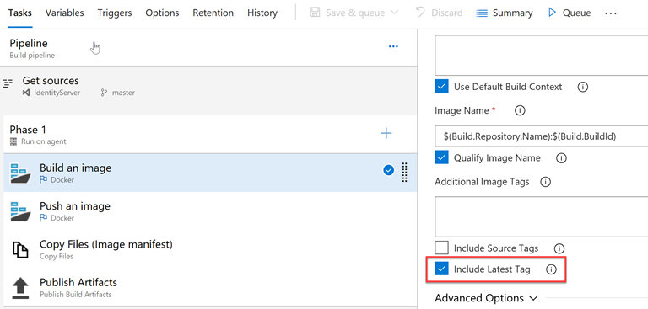The height and width of the screenshot is (309, 648).
Task: Add a task to Phase 1
Action: pyautogui.click(x=386, y=133)
